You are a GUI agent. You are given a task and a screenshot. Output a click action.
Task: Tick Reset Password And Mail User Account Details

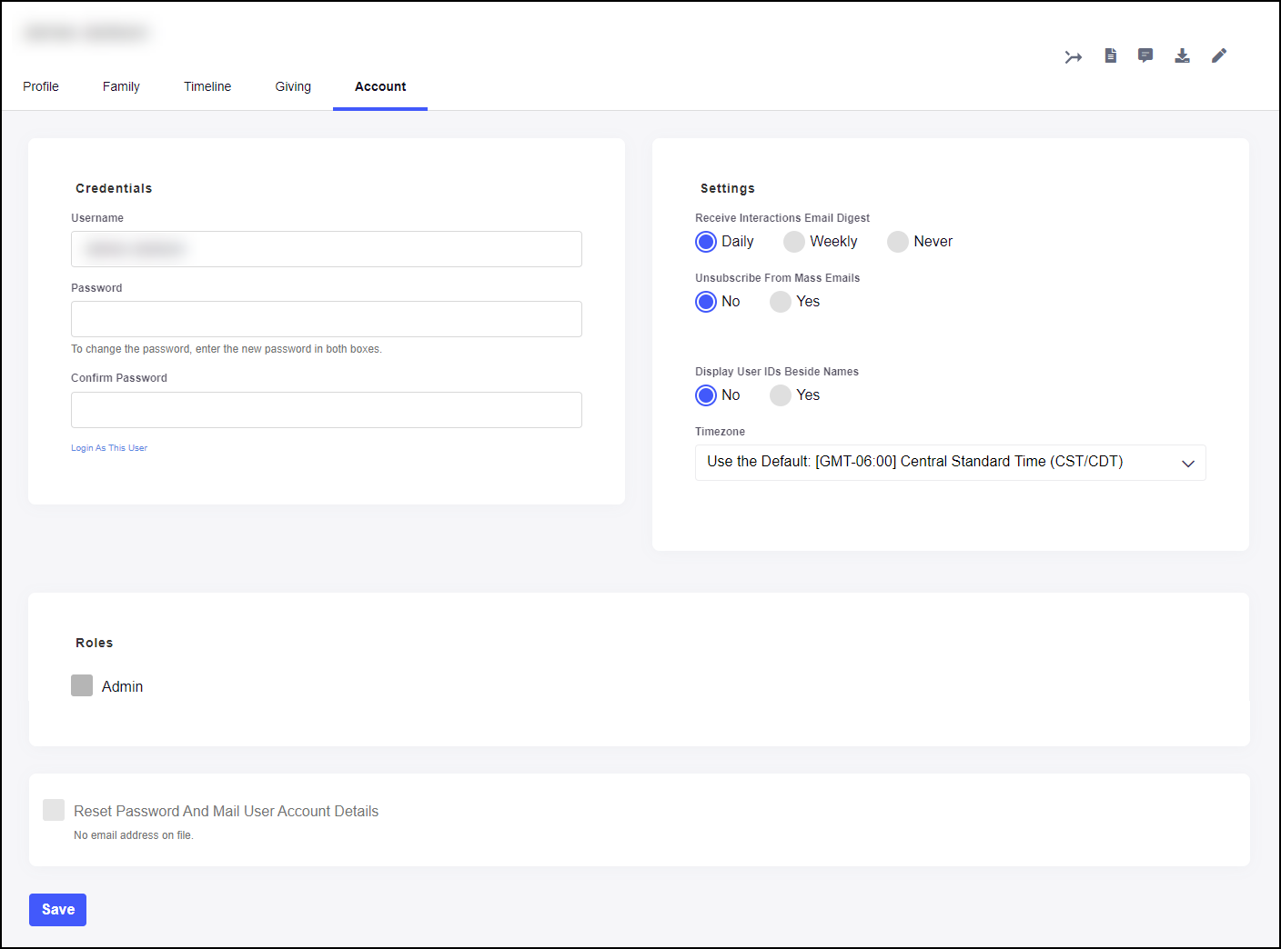click(x=54, y=811)
